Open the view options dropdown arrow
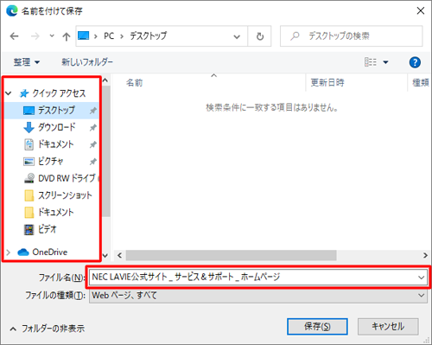Screen dimensions: 432x345 385,62
